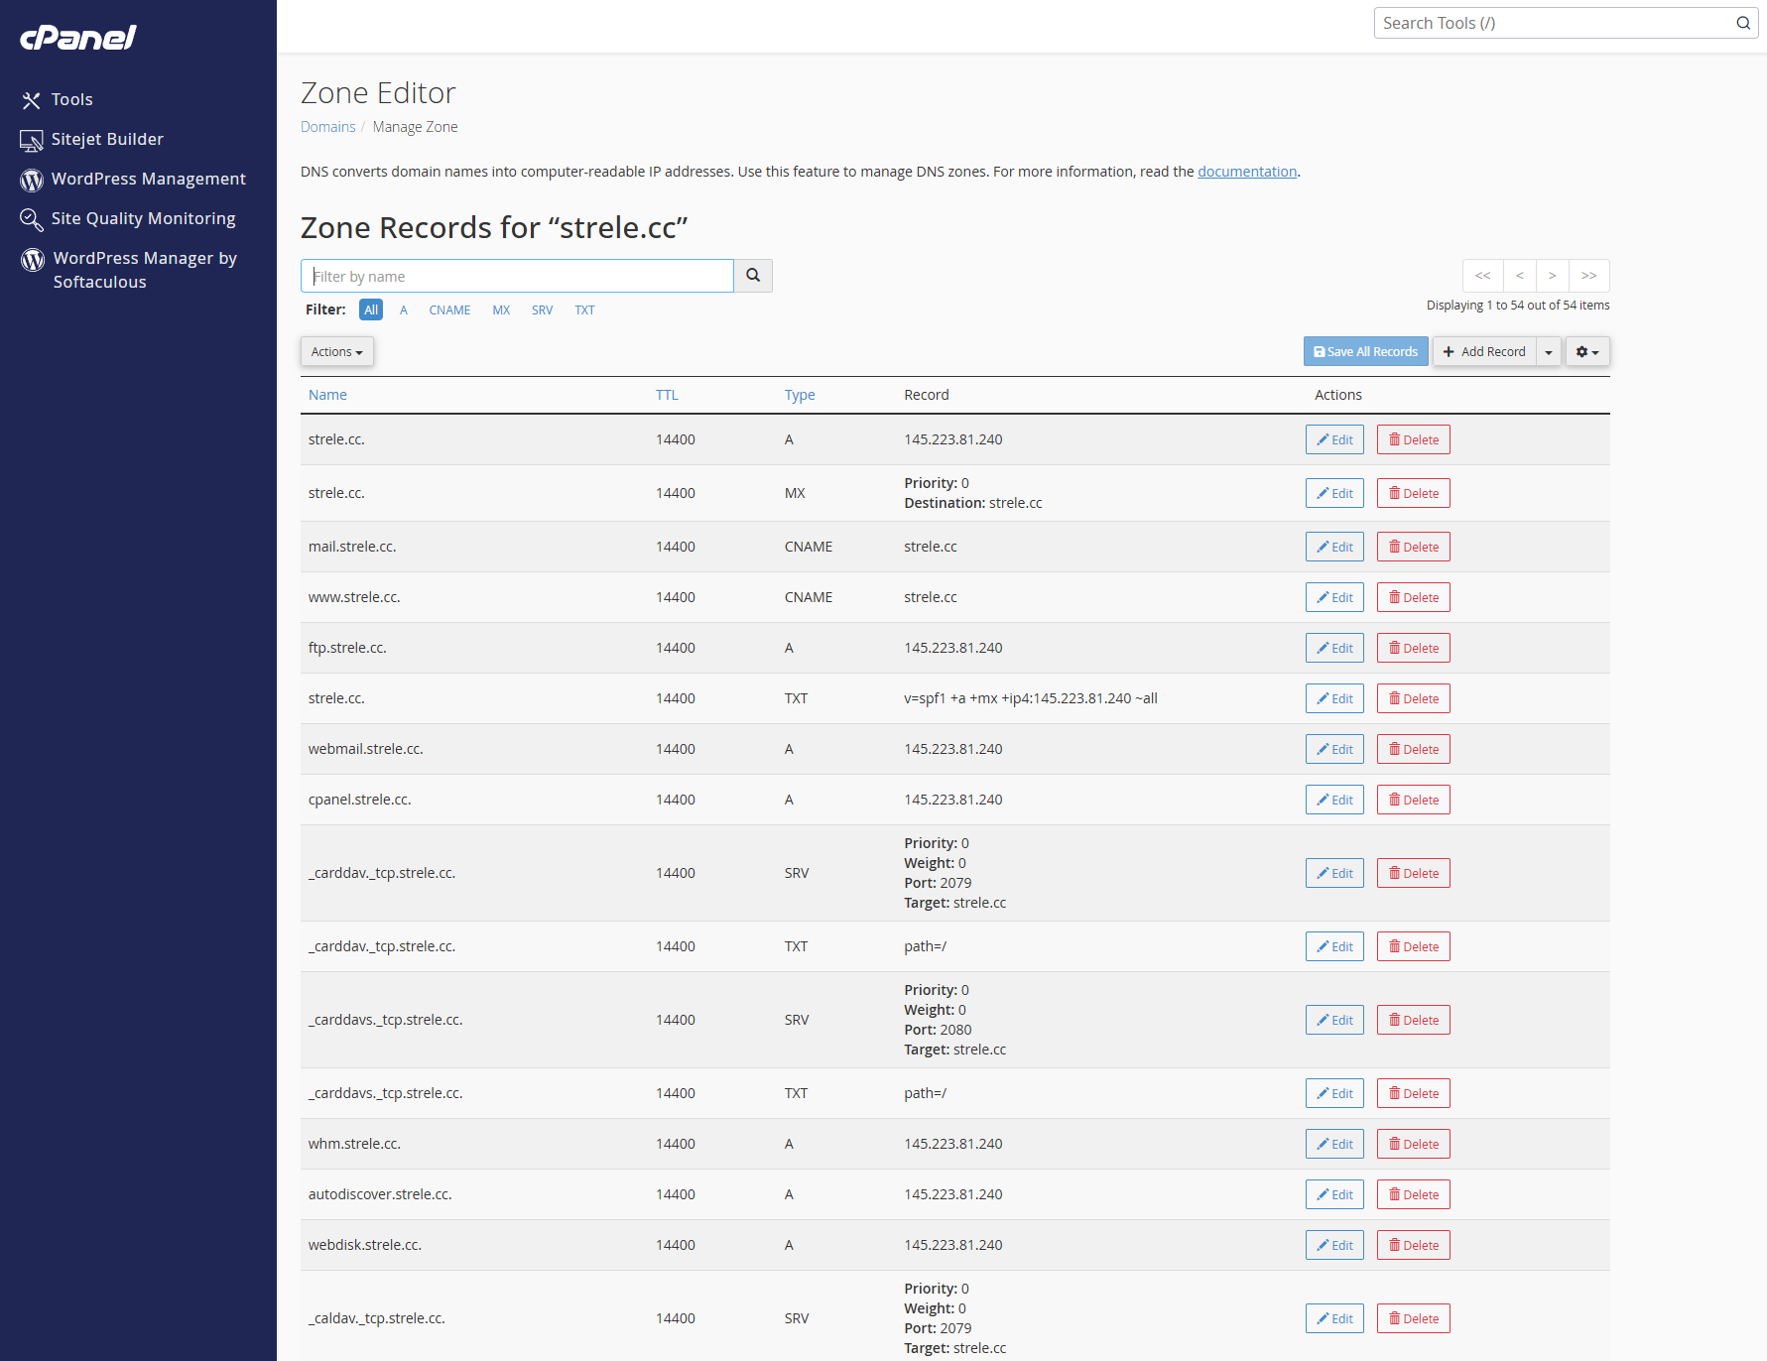Delete the ftp.strele.cc A record

1413,649
